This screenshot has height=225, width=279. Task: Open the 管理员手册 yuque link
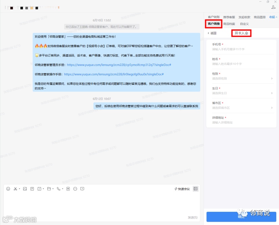(x=119, y=65)
